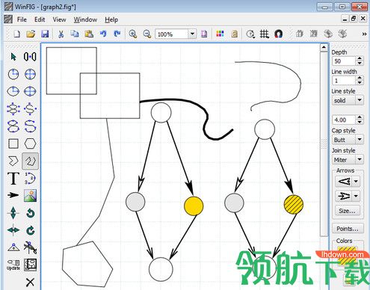Click the arrow Size... button
Viewport: 370px width, 290px height.
tap(348, 211)
